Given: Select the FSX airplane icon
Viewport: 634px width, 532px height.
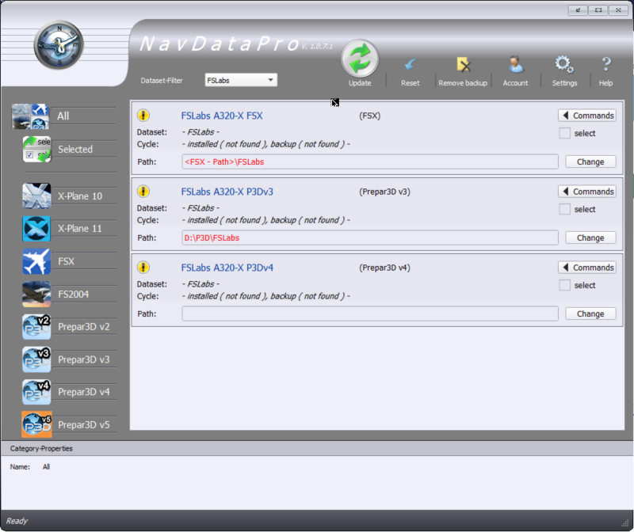Looking at the screenshot, I should coord(36,261).
